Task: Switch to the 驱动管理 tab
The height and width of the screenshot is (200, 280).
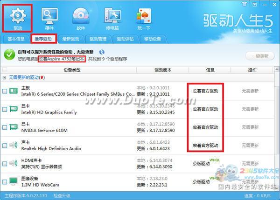Action: click(98, 39)
